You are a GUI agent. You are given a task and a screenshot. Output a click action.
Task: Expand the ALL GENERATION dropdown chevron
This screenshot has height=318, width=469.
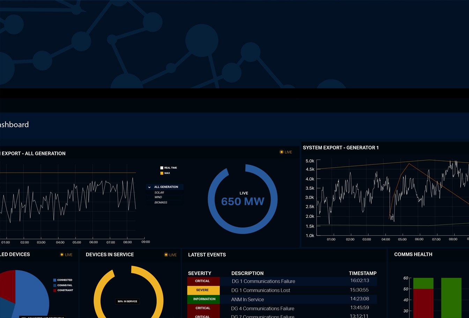pyautogui.click(x=149, y=187)
